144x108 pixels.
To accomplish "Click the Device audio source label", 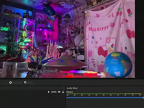I will [x=70, y=92].
